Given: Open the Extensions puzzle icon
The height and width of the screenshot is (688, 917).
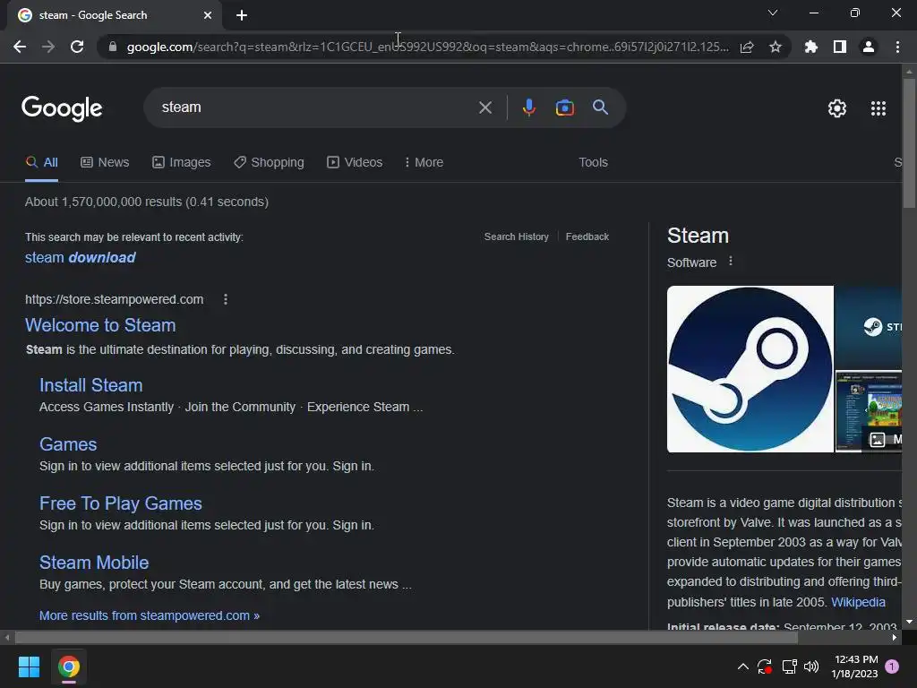Looking at the screenshot, I should [x=810, y=47].
